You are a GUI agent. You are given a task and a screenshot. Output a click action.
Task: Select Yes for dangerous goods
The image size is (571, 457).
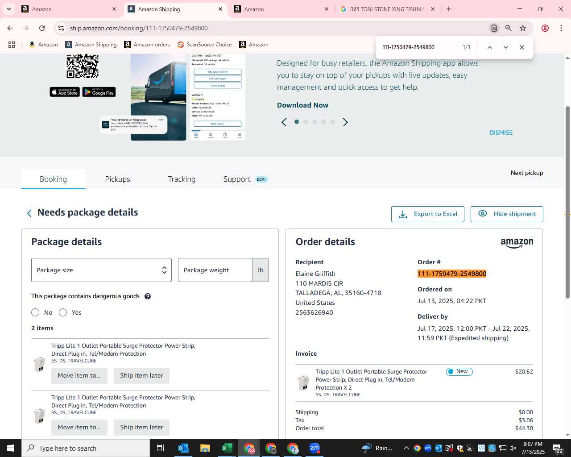tap(63, 312)
